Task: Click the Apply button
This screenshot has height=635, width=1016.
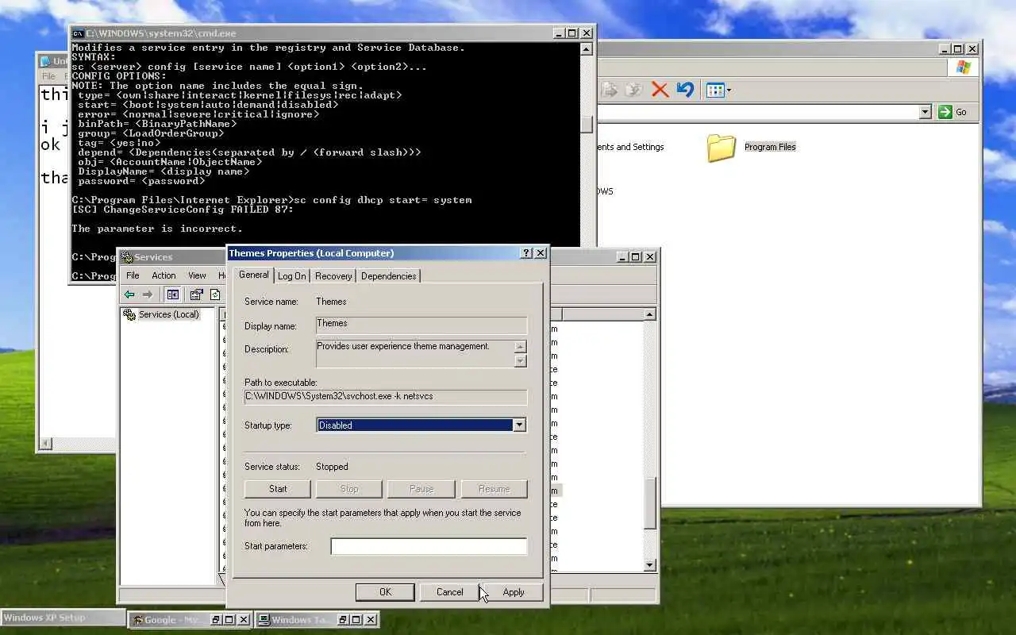Action: [514, 592]
